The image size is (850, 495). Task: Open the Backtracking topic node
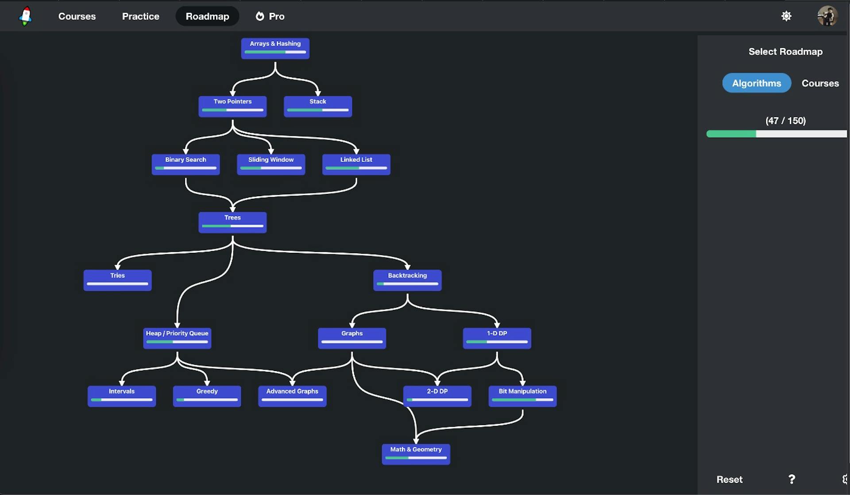point(407,280)
